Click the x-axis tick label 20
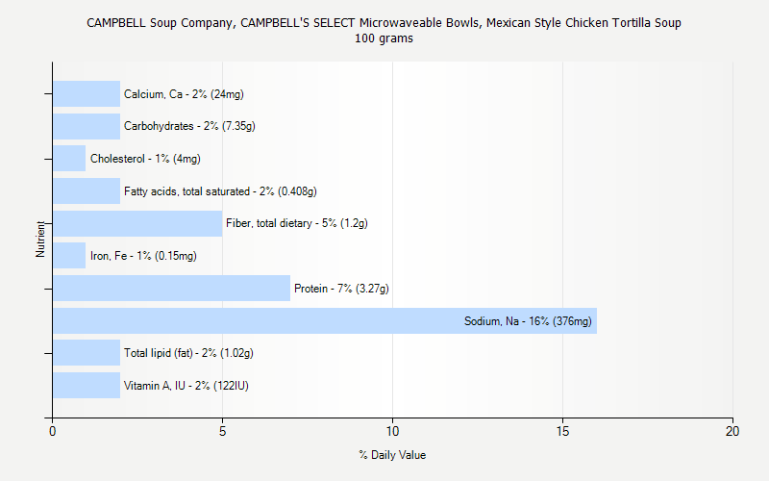This screenshot has height=481, width=769. (x=732, y=432)
